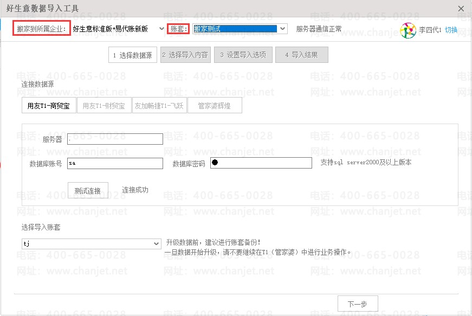Click the 连接数据源 section heading

coord(37,84)
